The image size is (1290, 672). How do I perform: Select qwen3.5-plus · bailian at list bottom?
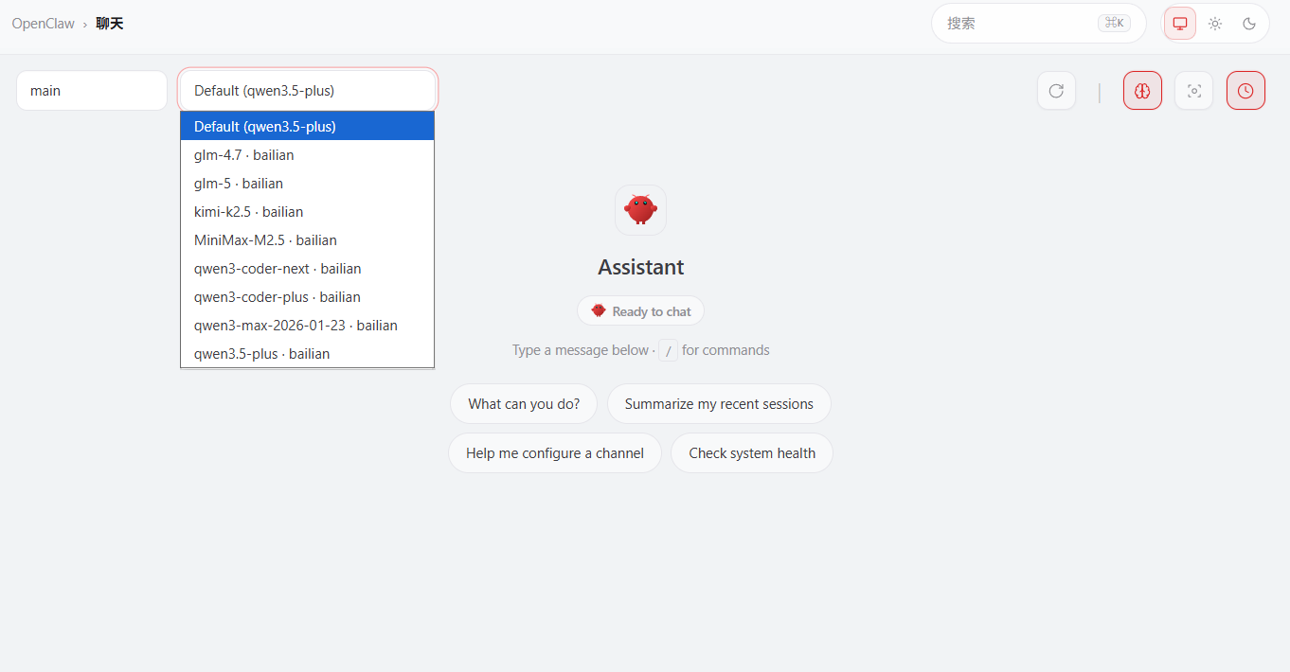pos(308,353)
